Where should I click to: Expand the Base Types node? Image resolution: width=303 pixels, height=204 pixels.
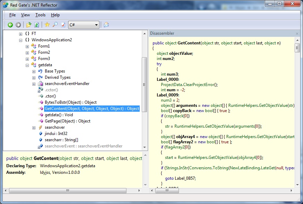(34, 71)
